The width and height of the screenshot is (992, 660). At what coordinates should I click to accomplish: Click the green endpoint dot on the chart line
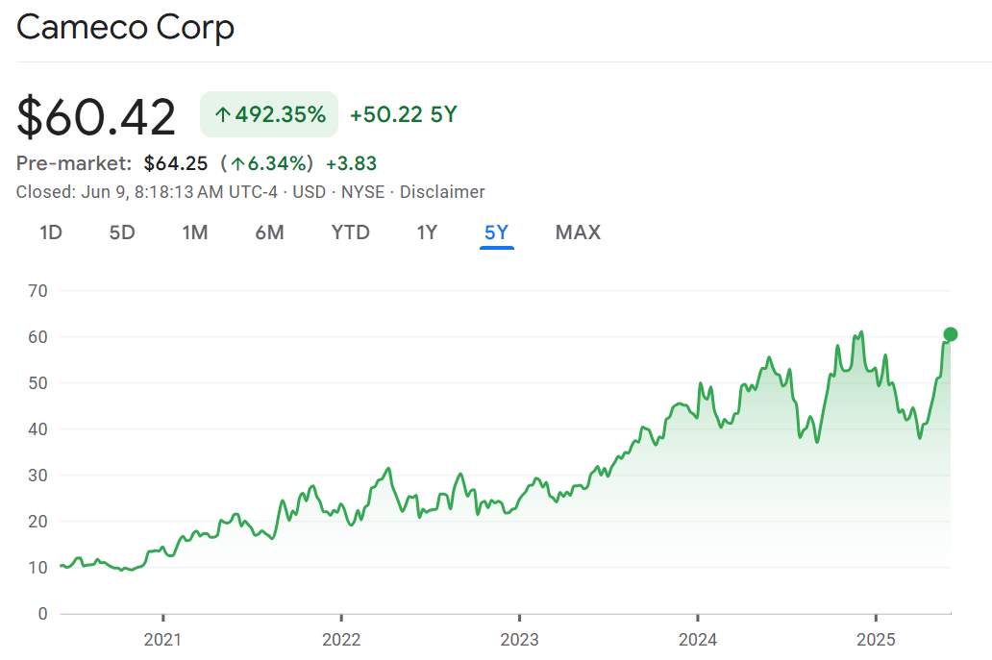point(951,334)
